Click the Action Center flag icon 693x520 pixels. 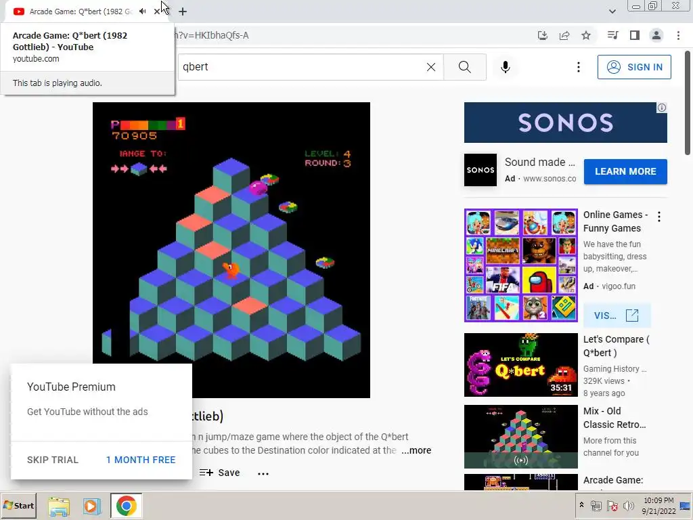[x=612, y=506]
